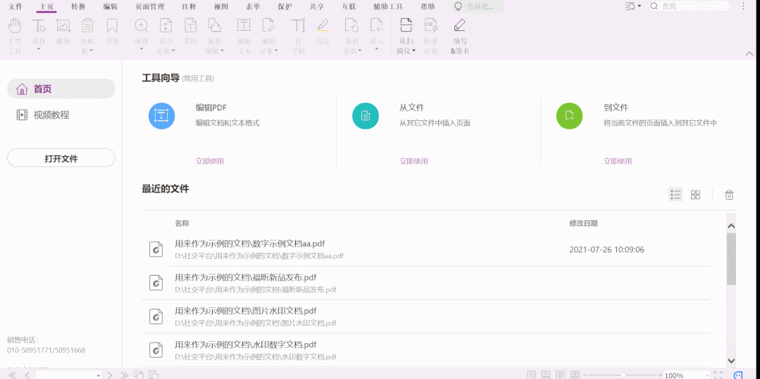Open the blue chat assistant icon
This screenshot has width=760, height=379.
pos(738,375)
